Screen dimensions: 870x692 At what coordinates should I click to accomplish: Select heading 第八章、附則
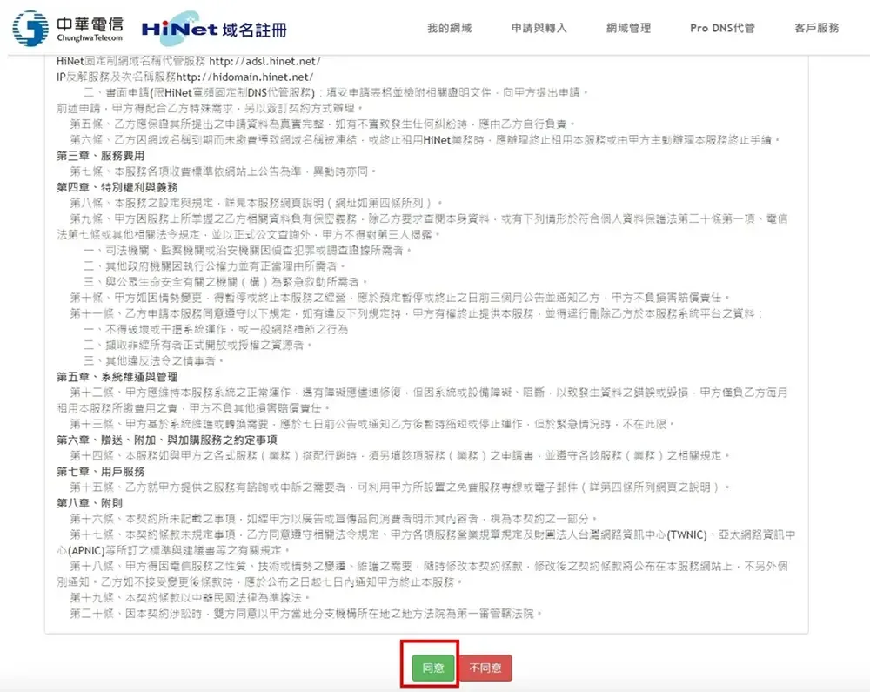tap(90, 503)
